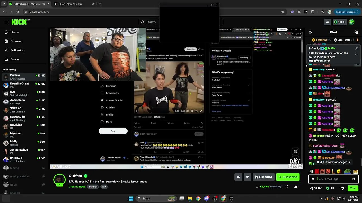Open a new browser tab

click(x=100, y=4)
